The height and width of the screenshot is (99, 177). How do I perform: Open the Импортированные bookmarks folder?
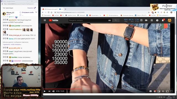tap(113, 15)
